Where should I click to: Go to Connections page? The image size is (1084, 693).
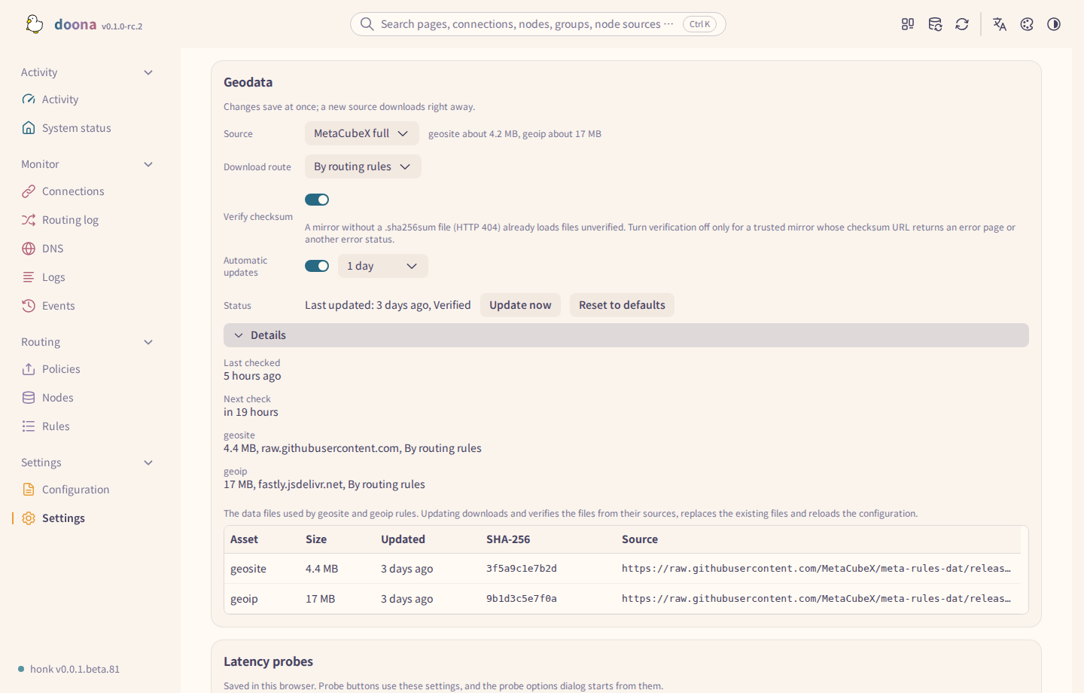pyautogui.click(x=89, y=191)
